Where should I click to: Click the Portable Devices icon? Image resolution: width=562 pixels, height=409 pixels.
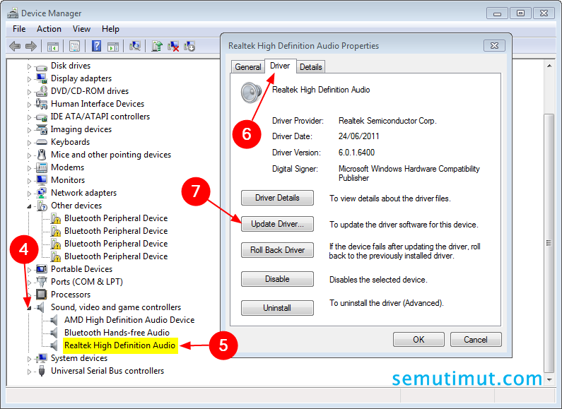42,269
